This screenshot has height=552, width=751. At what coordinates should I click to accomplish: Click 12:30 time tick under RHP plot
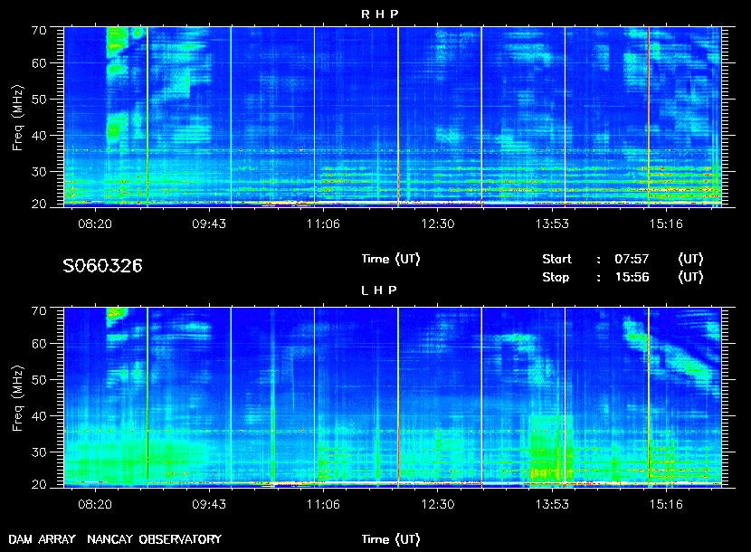(x=438, y=224)
